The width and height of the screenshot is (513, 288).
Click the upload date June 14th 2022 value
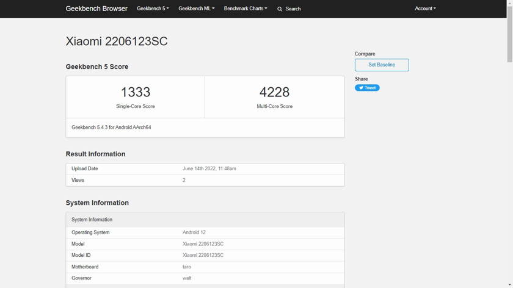click(209, 168)
